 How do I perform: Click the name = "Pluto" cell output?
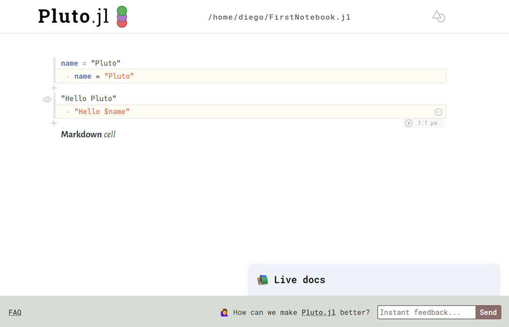click(x=91, y=63)
